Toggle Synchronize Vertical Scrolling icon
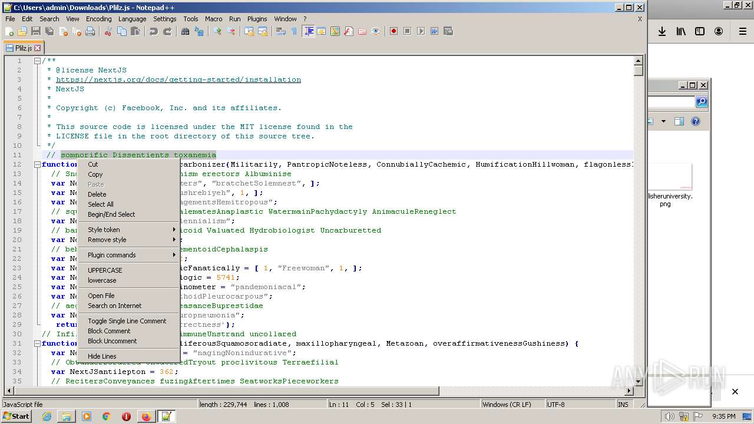 [249, 31]
